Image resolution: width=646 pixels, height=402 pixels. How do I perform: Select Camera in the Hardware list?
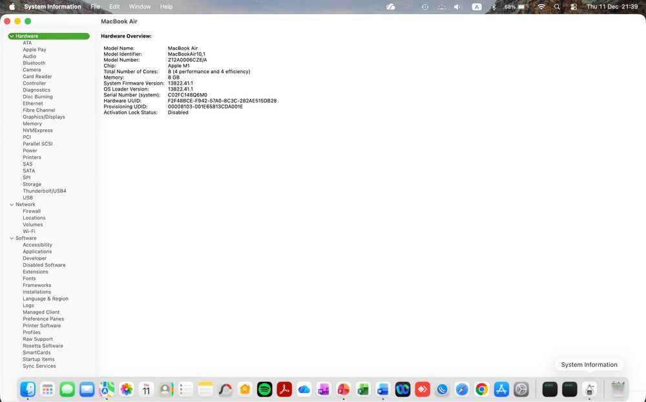tap(32, 70)
